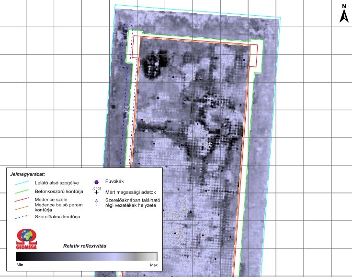Click the 'Lelátó alsó szegélye' label
Image resolution: width=352 pixels, height=277 pixels.
[57, 183]
